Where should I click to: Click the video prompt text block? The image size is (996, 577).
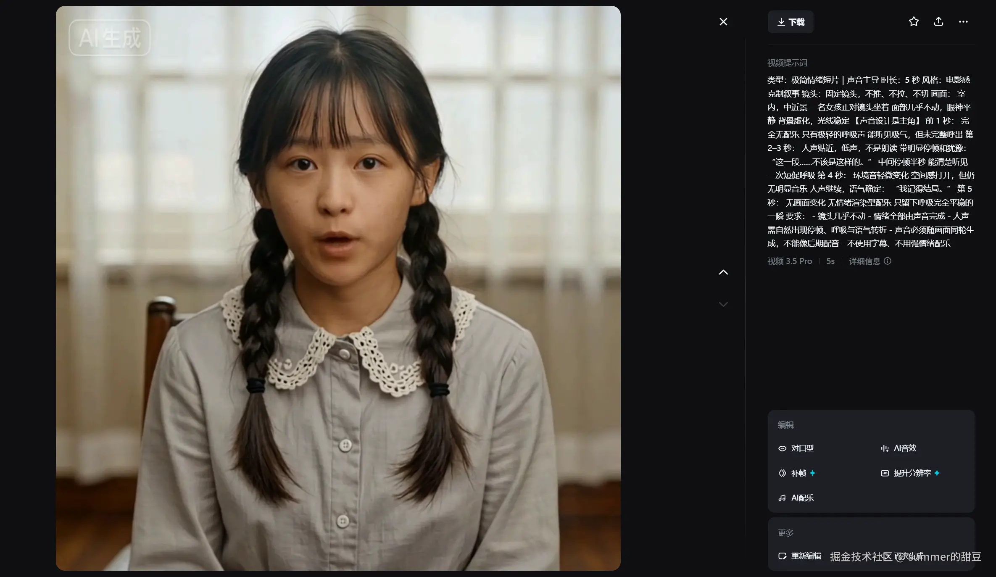click(870, 162)
